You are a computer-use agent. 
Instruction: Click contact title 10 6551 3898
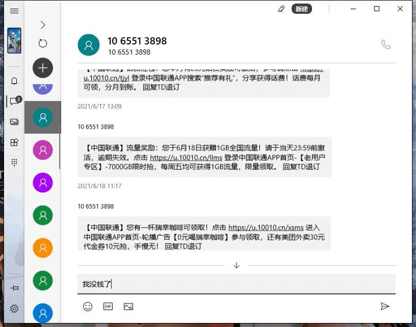tap(137, 41)
